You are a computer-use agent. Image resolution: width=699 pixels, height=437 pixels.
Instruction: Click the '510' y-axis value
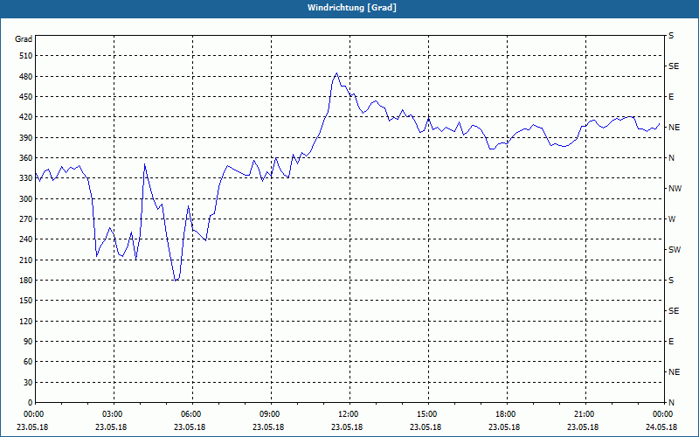point(26,56)
